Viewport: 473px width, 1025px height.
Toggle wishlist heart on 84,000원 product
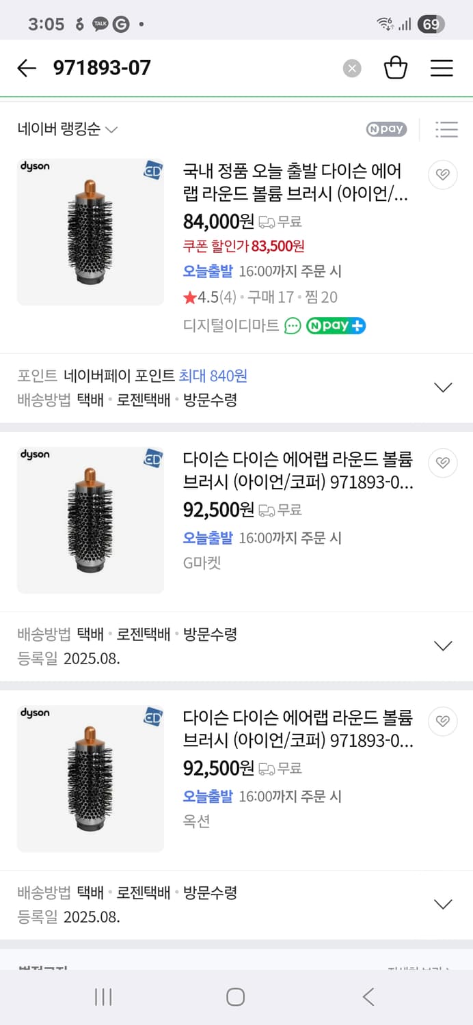pyautogui.click(x=442, y=176)
